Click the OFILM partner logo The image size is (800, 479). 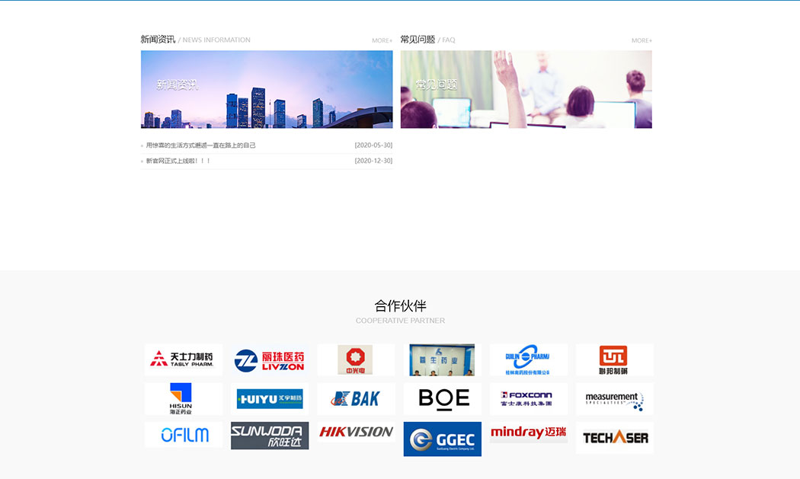[184, 435]
